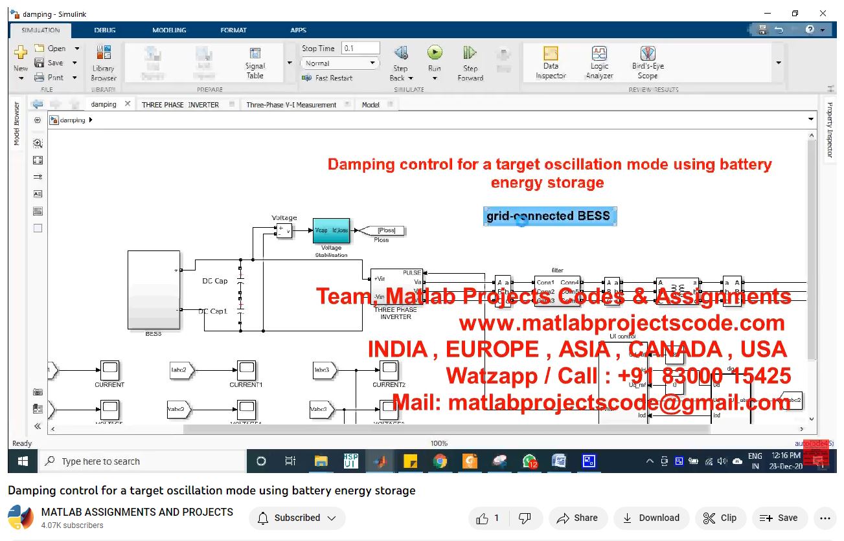Viewport: 844px width, 541px height.
Task: Open the Bird's-Eye Scope
Action: 648,63
